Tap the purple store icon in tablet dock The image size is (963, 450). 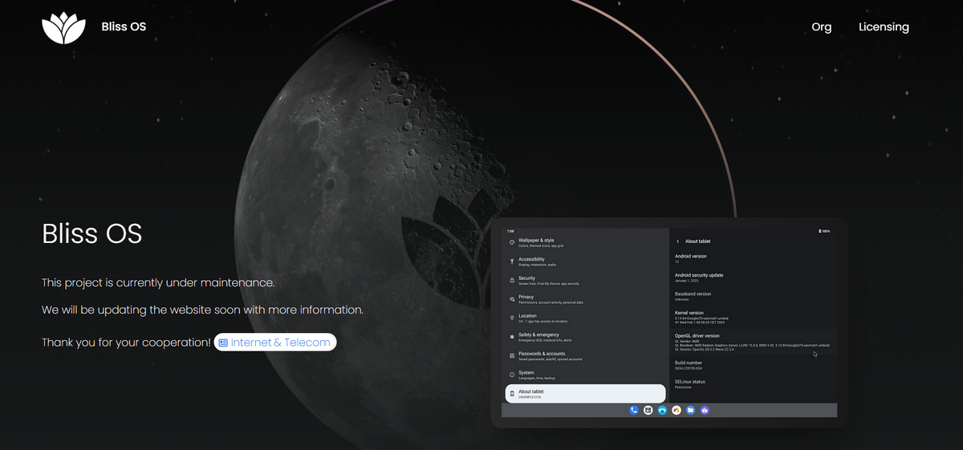coord(705,410)
